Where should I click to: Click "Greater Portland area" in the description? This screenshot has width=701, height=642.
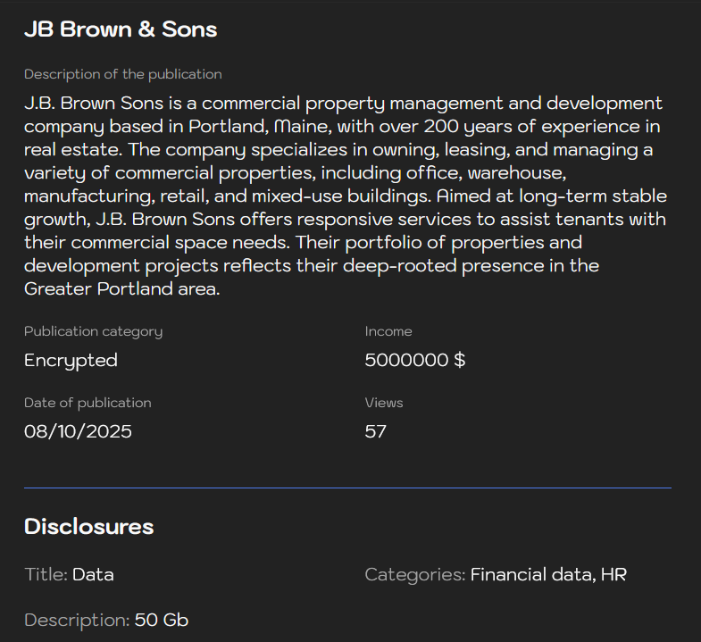point(121,289)
